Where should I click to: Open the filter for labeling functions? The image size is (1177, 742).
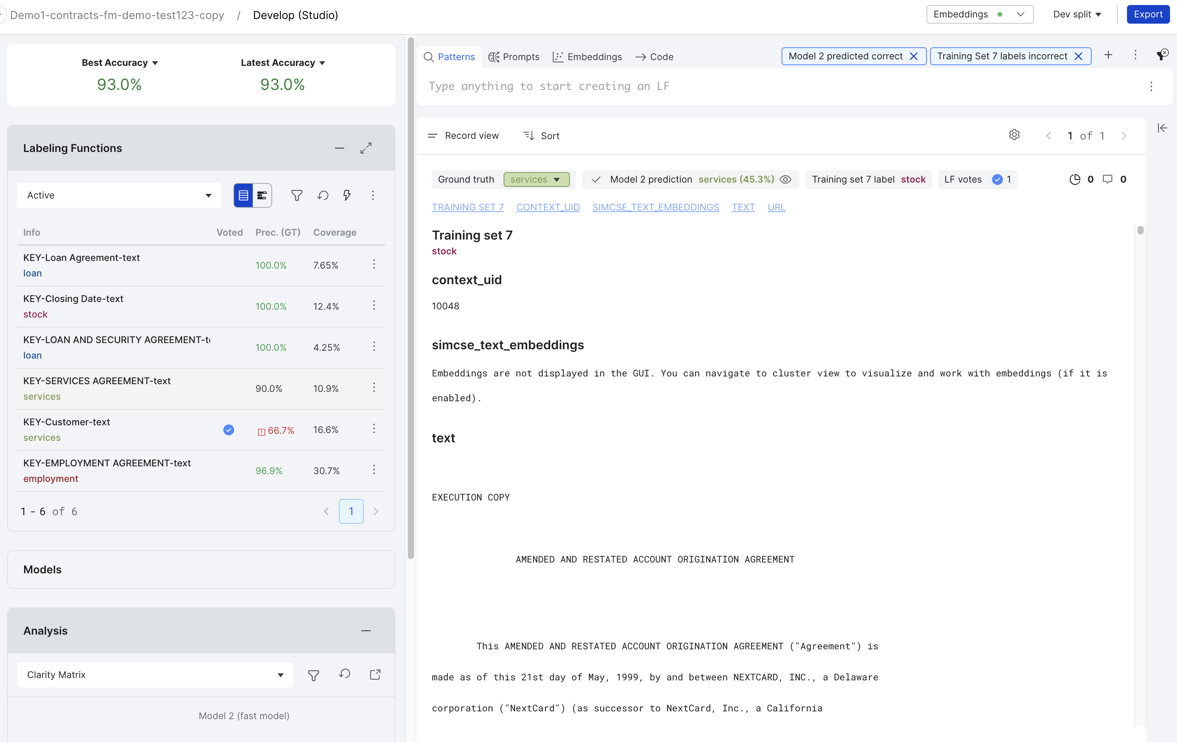pos(297,195)
